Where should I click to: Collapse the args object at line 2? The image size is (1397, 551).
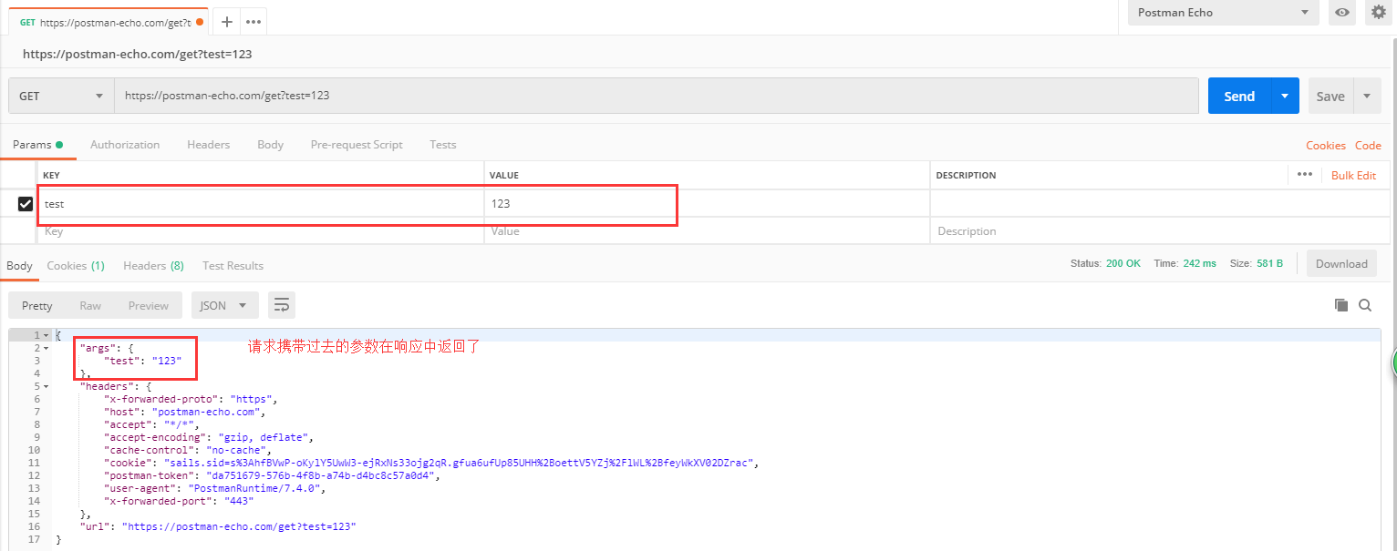point(46,348)
